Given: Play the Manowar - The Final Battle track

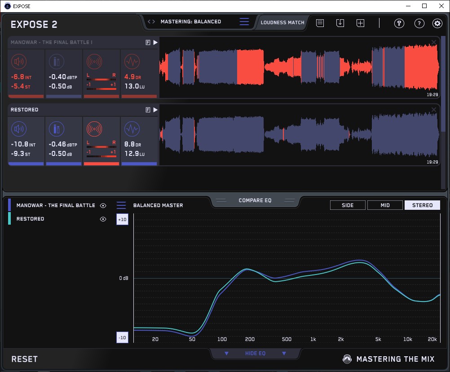Looking at the screenshot, I should click(x=155, y=42).
